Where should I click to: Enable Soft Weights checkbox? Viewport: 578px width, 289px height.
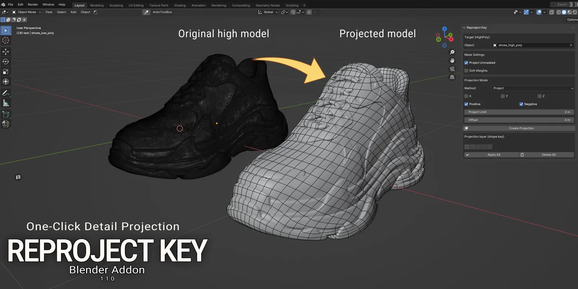[466, 71]
